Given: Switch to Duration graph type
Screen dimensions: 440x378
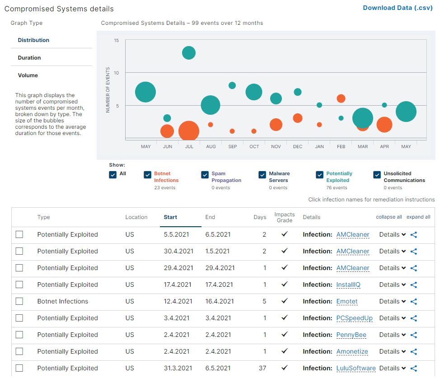Looking at the screenshot, I should pos(29,58).
